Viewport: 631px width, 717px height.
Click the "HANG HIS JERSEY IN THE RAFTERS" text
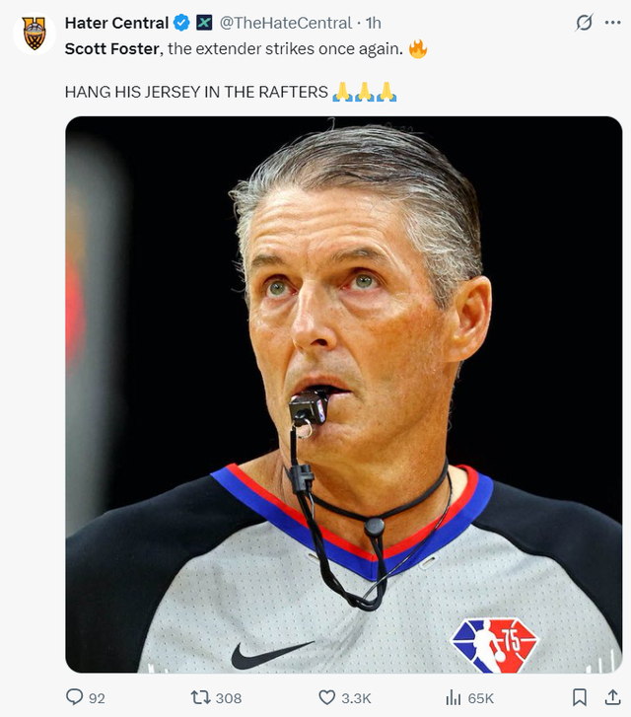196,92
